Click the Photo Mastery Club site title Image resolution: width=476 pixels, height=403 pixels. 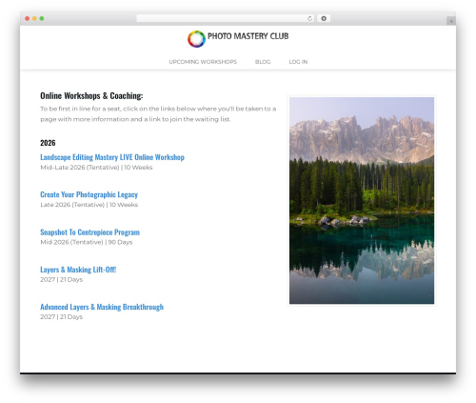248,36
